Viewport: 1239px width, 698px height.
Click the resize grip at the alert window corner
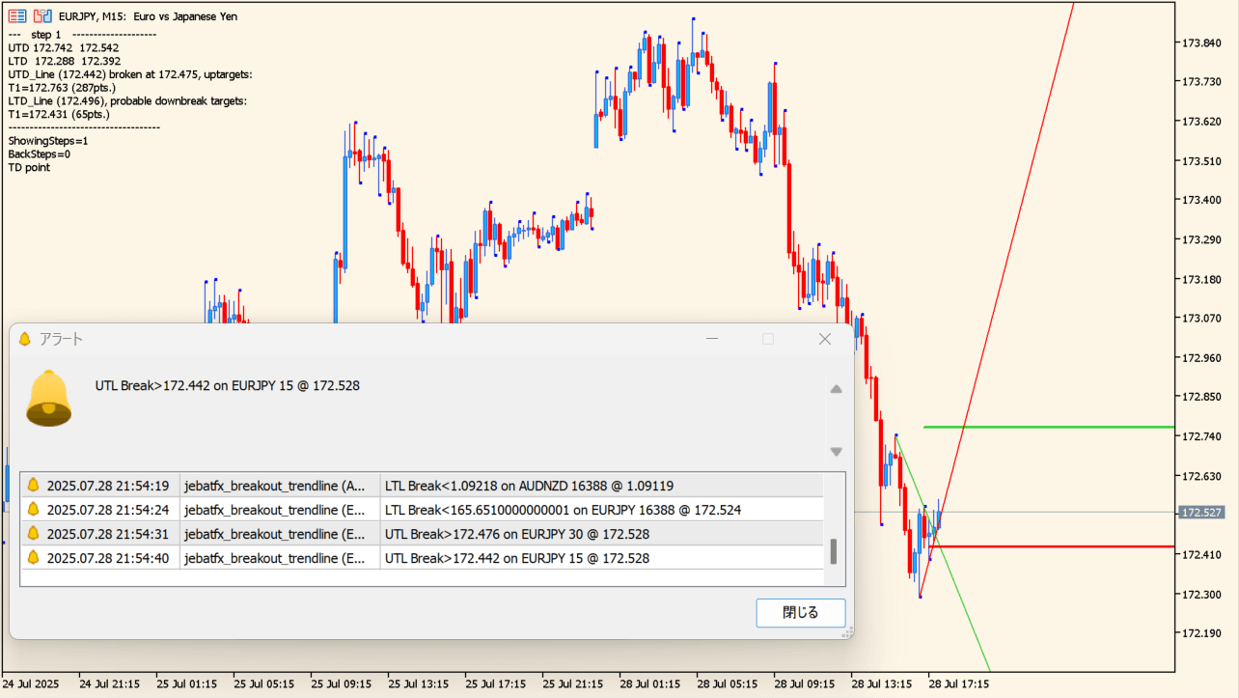point(848,632)
